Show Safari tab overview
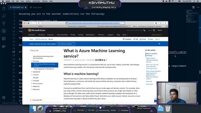 point(166,23)
